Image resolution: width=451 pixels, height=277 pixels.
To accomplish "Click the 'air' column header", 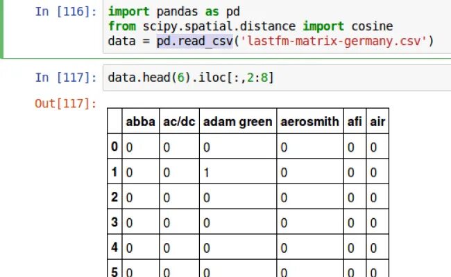I will 377,122.
